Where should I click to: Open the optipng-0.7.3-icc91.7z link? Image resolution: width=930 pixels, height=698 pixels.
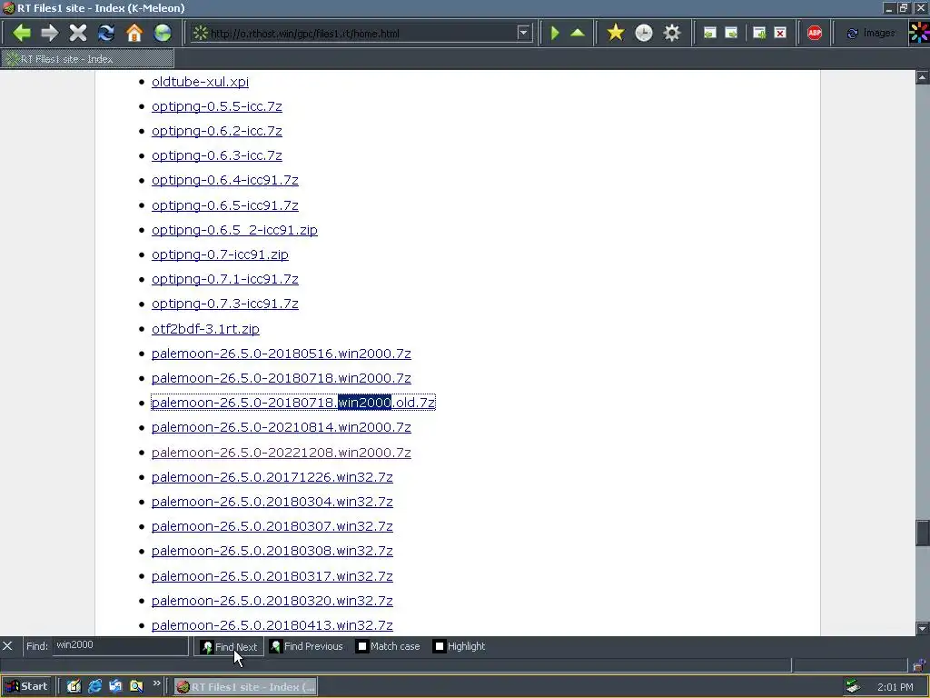pyautogui.click(x=225, y=304)
